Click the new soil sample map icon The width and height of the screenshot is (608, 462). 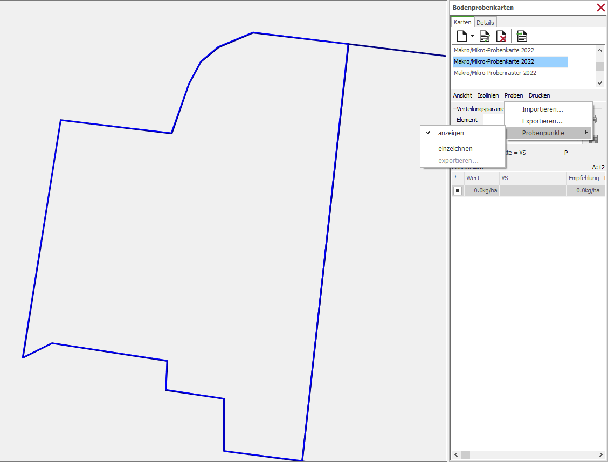coord(461,36)
